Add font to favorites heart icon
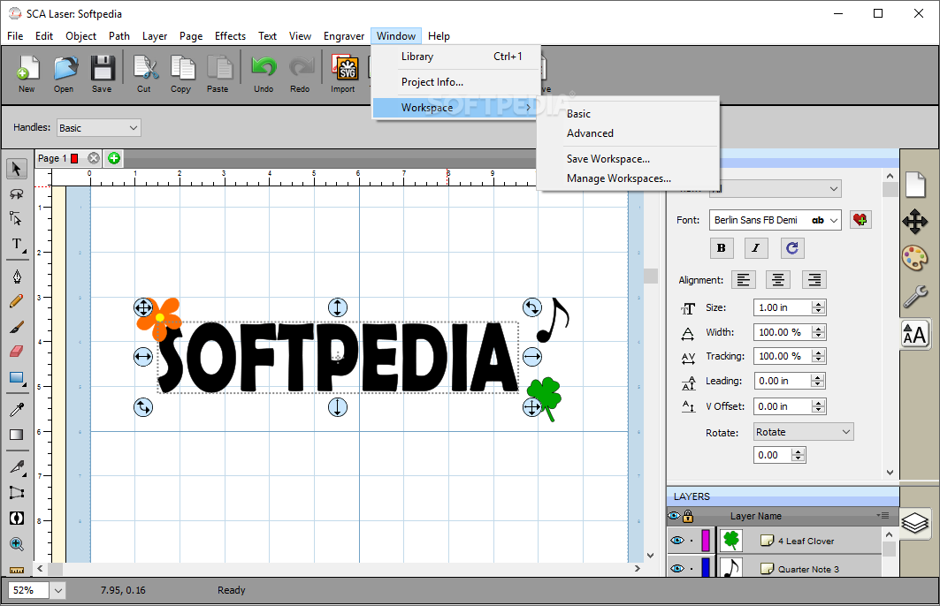Image resolution: width=940 pixels, height=606 pixels. click(860, 220)
